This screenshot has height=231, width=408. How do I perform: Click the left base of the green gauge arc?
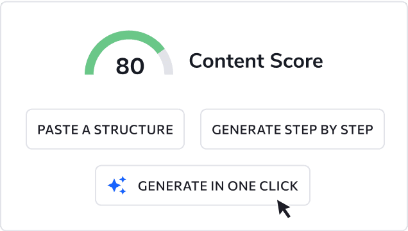tap(89, 72)
